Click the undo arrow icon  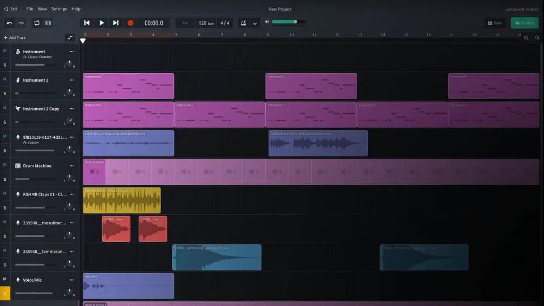click(10, 23)
